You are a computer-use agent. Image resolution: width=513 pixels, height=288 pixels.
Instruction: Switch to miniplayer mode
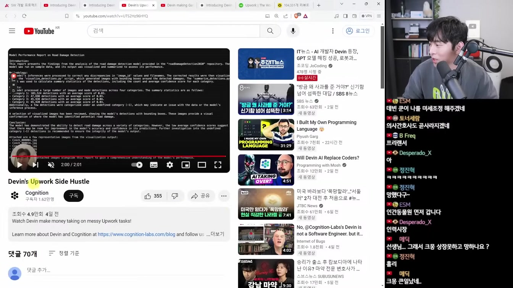point(186,165)
